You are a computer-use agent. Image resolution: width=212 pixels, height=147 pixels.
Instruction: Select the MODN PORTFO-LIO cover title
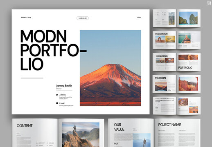[x=53, y=50]
